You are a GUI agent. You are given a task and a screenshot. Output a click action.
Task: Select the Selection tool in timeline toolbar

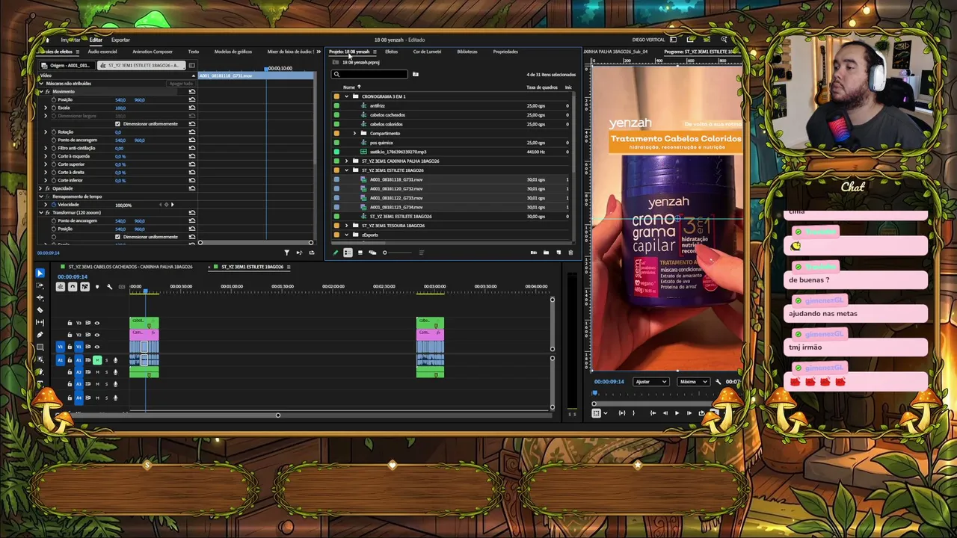click(40, 273)
